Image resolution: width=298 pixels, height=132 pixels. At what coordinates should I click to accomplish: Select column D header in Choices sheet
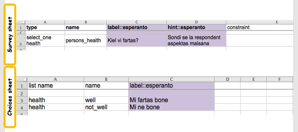[x=227, y=79]
